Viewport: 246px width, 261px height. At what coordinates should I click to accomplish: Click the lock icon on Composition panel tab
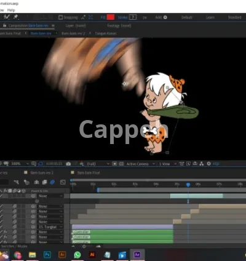(x=4, y=25)
